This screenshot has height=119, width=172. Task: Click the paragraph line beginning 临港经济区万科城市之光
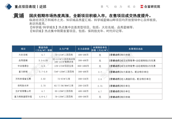[x=93, y=20]
